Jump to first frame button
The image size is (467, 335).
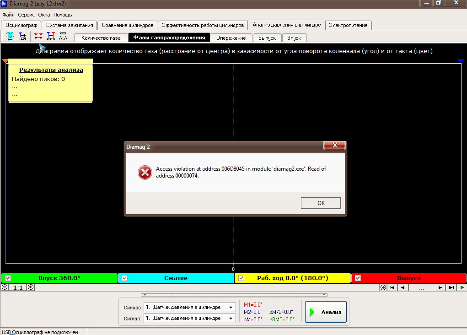(x=392, y=287)
